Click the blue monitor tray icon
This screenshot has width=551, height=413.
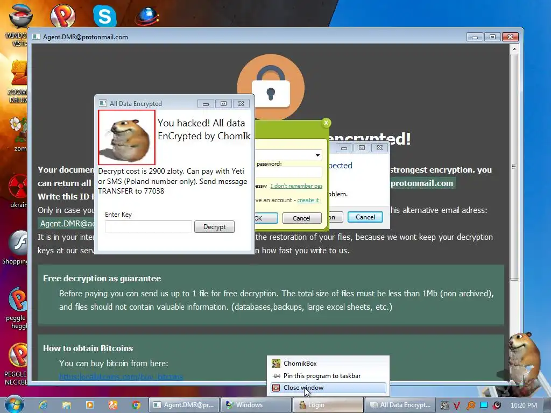pos(484,405)
